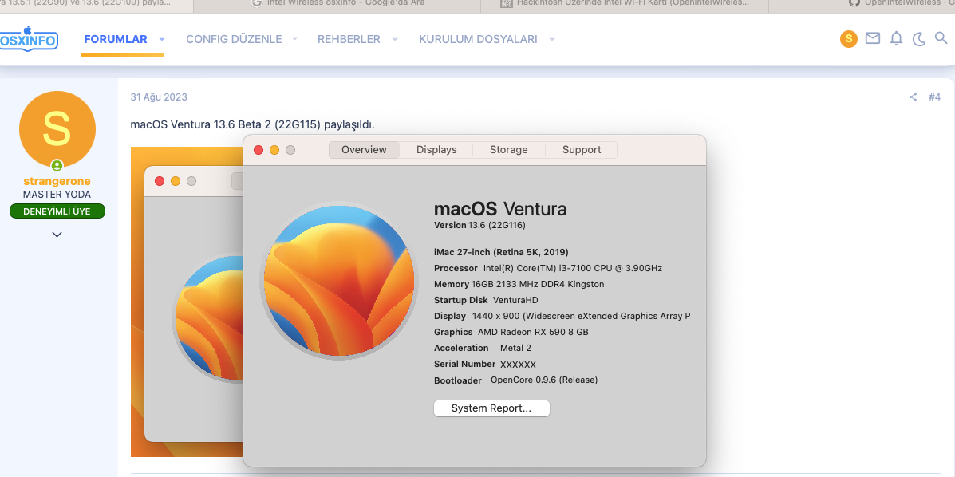Click the share icon on post #4
The width and height of the screenshot is (955, 477).
(x=913, y=97)
